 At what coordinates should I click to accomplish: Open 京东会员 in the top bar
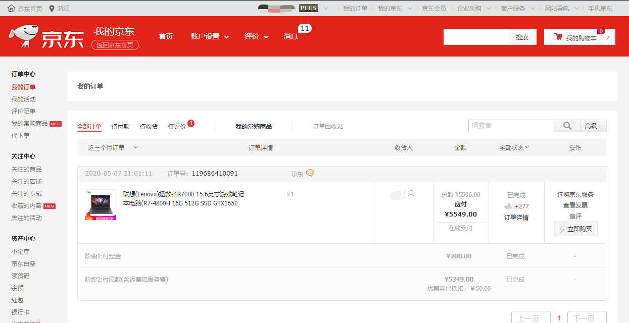point(434,9)
